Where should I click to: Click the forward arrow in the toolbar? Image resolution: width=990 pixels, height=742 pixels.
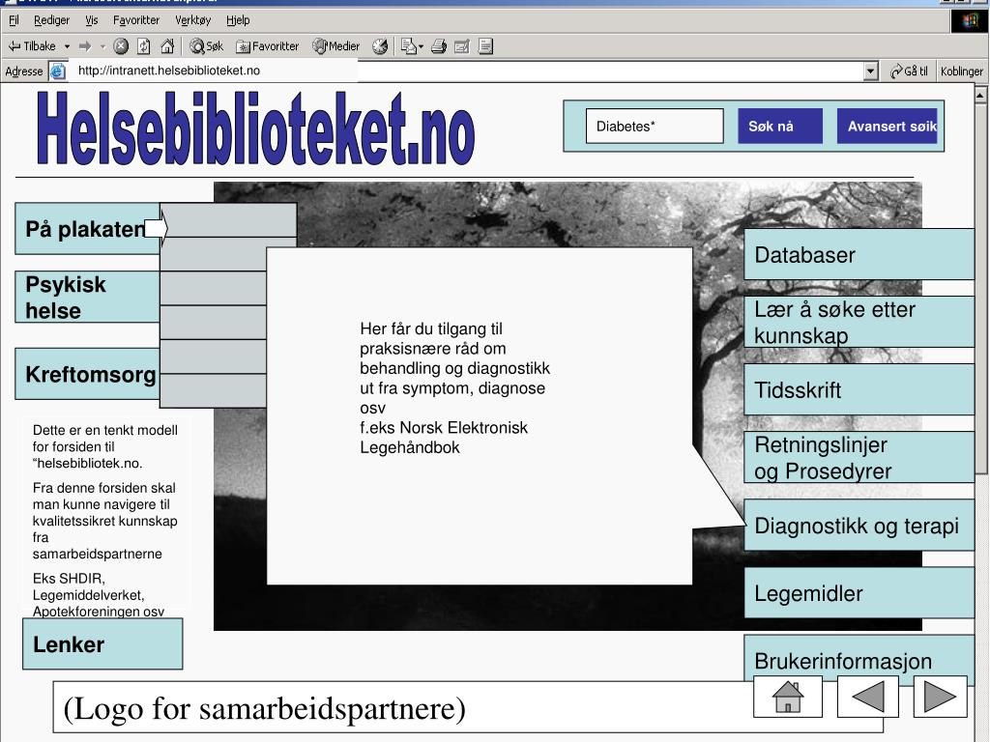(x=85, y=46)
